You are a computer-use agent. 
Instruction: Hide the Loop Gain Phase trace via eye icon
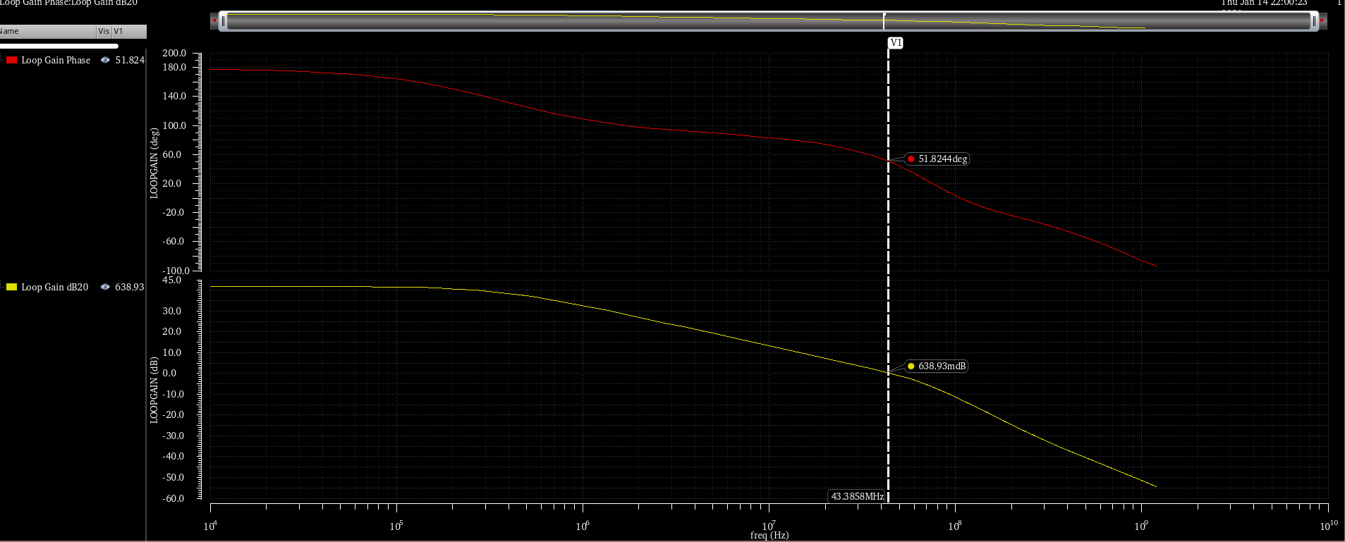[105, 61]
